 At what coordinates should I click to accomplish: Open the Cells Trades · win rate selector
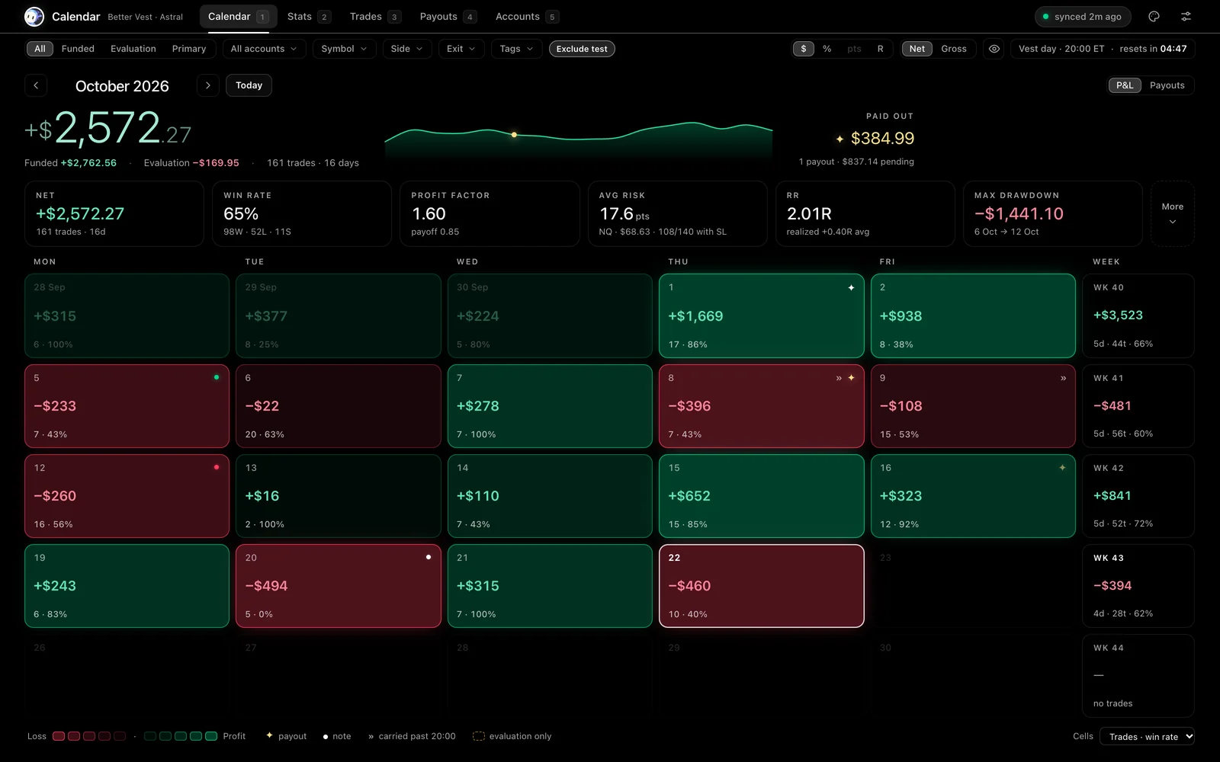coord(1148,736)
